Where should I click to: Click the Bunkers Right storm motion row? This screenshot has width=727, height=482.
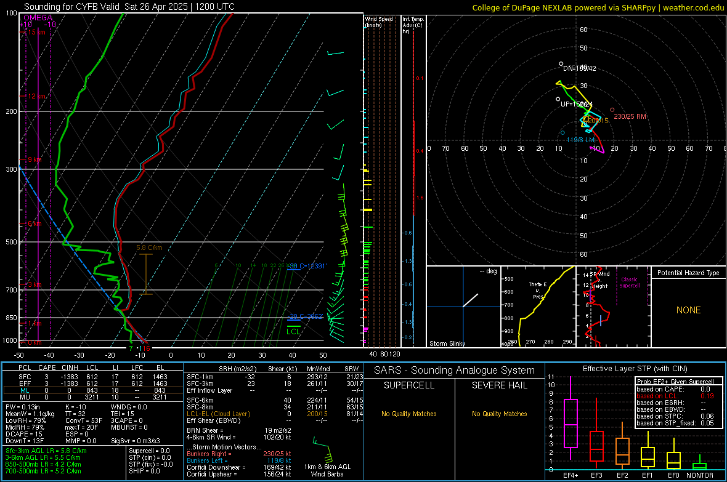238,454
